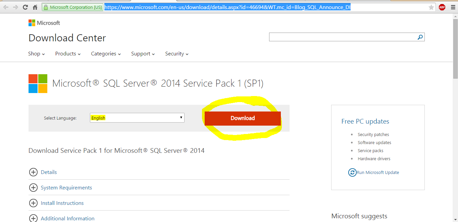The image size is (458, 222).
Task: Click the red Download button
Action: (x=243, y=118)
